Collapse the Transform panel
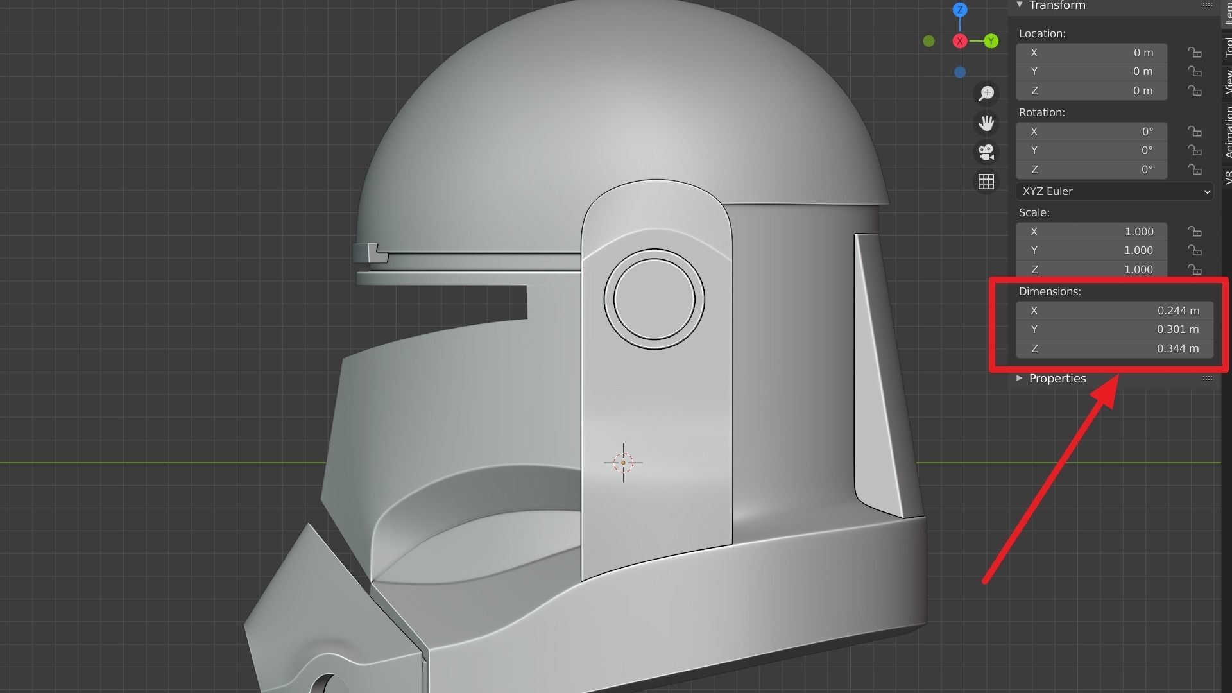The width and height of the screenshot is (1232, 693). point(1020,5)
